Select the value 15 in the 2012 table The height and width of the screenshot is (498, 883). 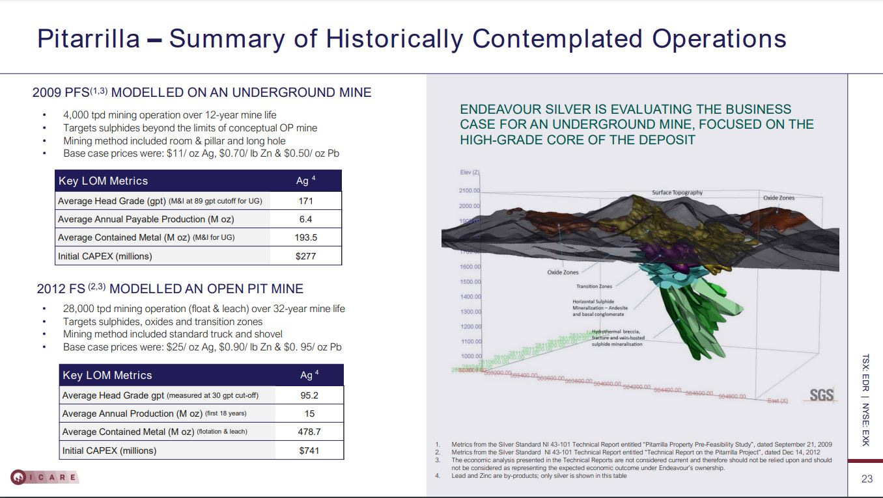pyautogui.click(x=309, y=413)
